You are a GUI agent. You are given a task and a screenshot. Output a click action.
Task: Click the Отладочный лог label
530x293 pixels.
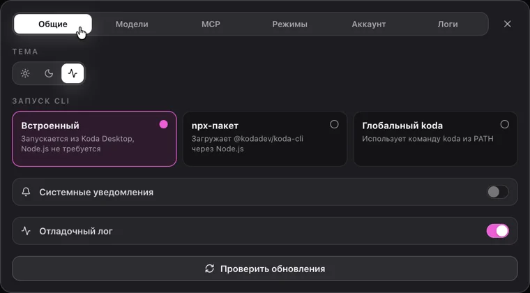pos(76,231)
